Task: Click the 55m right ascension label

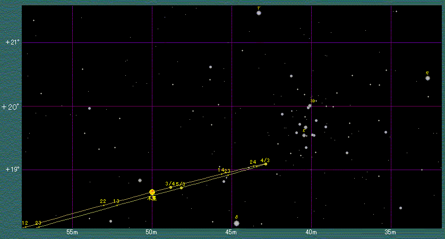Action: point(72,233)
